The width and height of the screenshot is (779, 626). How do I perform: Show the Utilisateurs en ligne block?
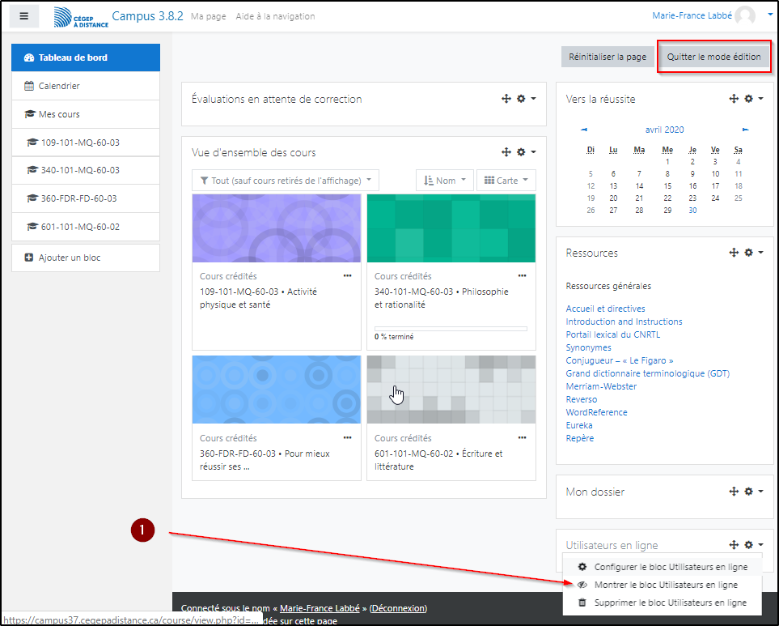coord(665,585)
